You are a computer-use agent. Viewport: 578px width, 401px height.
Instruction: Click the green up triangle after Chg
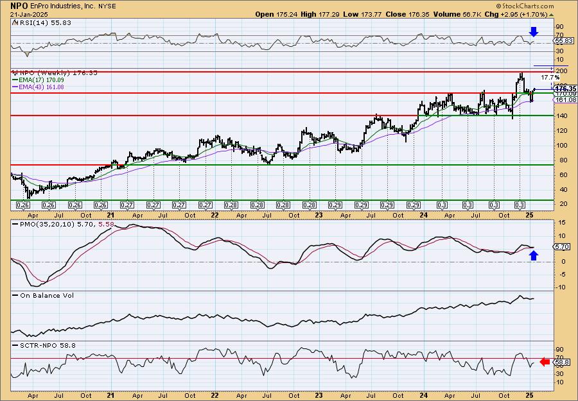(x=552, y=15)
